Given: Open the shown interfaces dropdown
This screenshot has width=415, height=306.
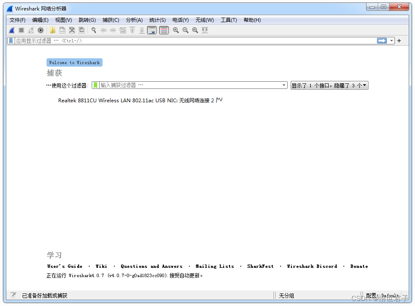Looking at the screenshot, I should 329,86.
